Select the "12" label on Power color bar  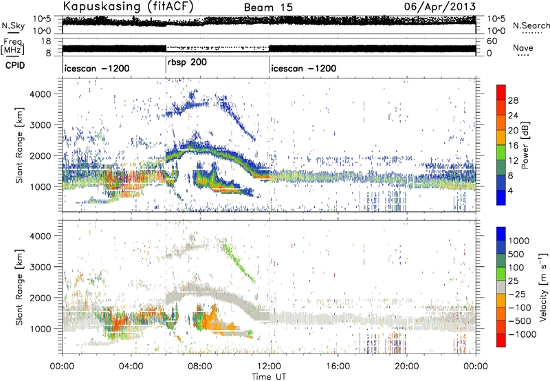point(513,161)
